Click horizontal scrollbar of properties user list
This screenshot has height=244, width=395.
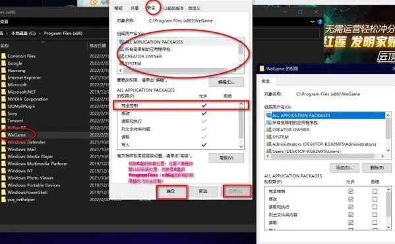tap(175, 71)
